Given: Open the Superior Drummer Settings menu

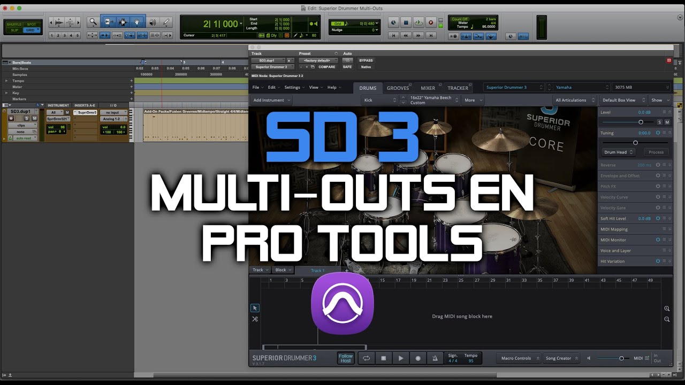Looking at the screenshot, I should coord(294,87).
